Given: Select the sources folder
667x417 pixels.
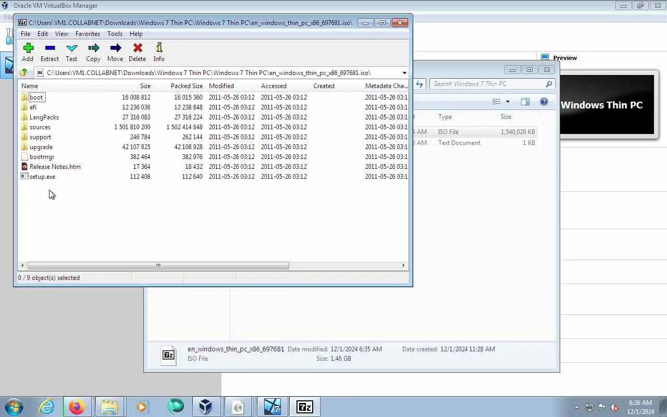Looking at the screenshot, I should point(40,127).
